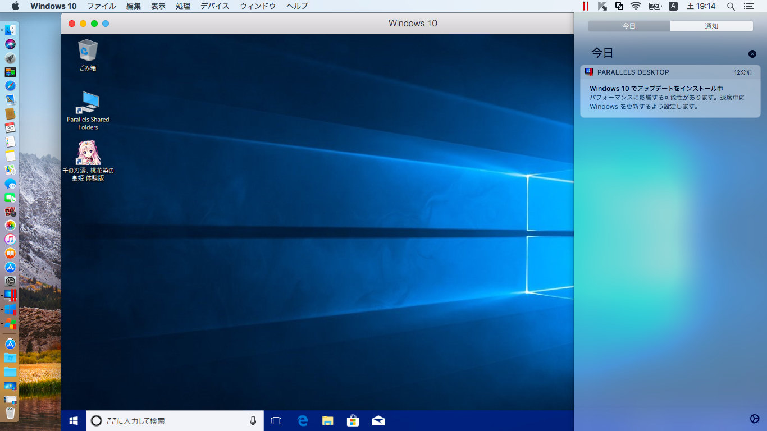Open the 編集 menu
767x431 pixels.
pos(134,6)
